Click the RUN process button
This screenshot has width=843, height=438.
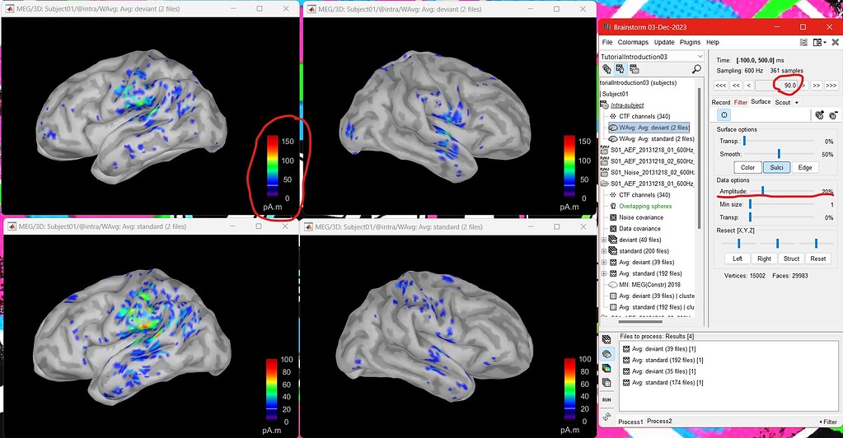coord(606,399)
